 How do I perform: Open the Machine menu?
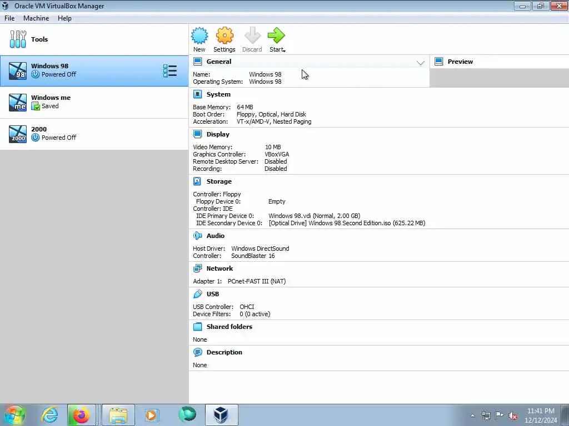point(36,18)
